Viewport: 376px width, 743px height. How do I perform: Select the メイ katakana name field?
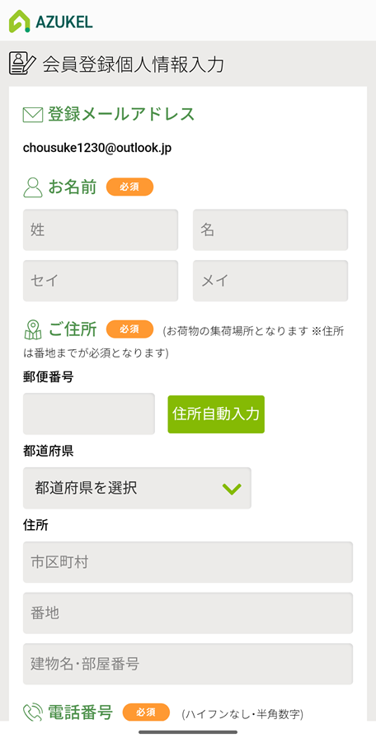click(x=270, y=281)
